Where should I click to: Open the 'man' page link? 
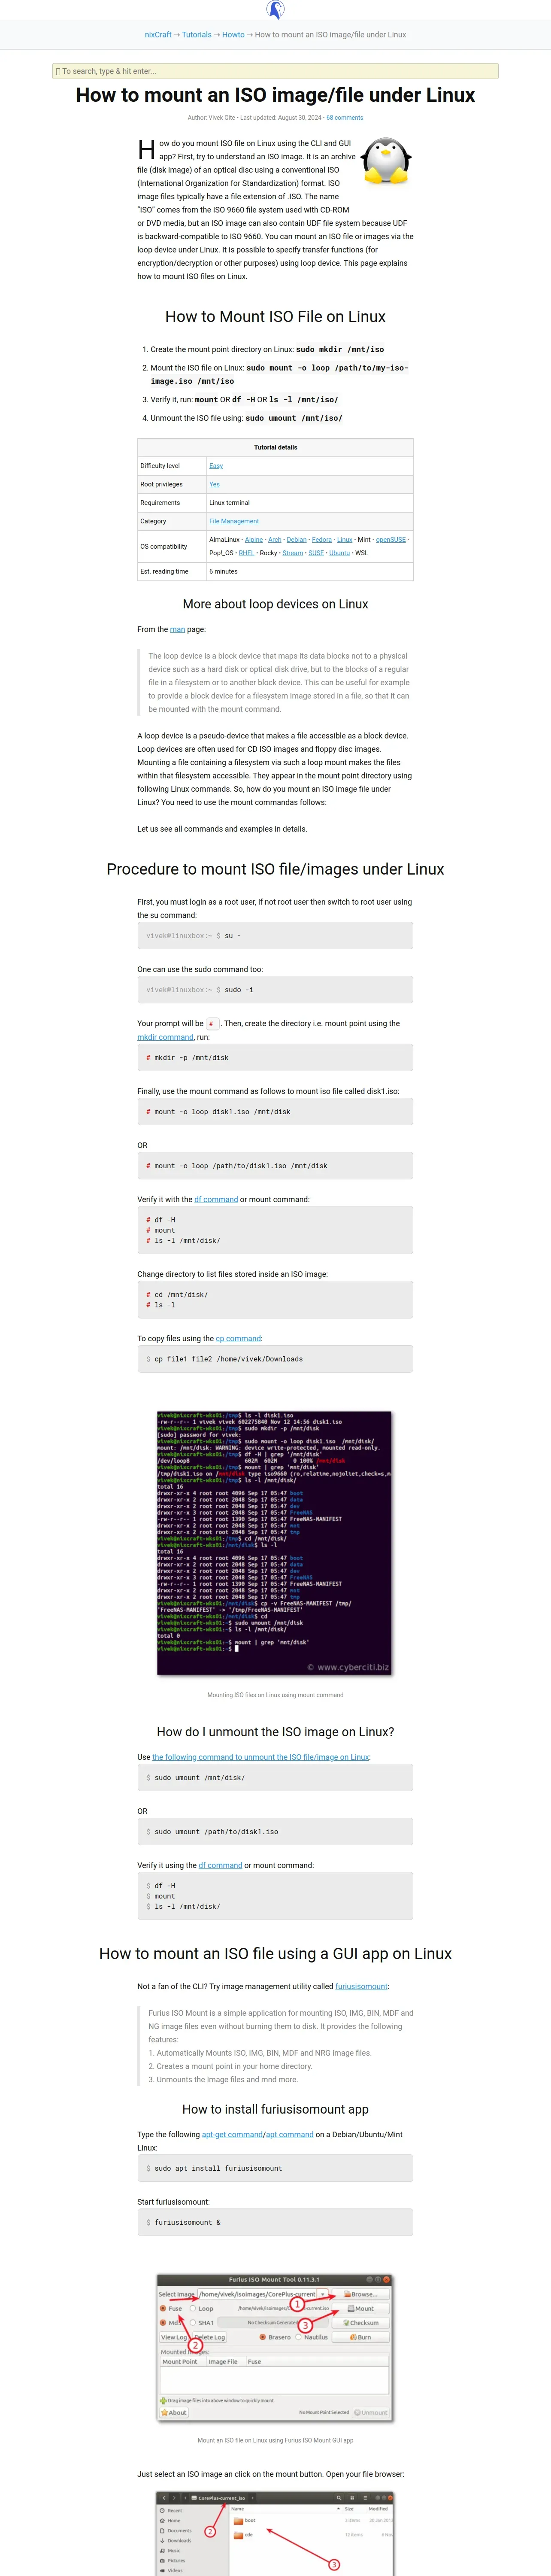coord(177,629)
